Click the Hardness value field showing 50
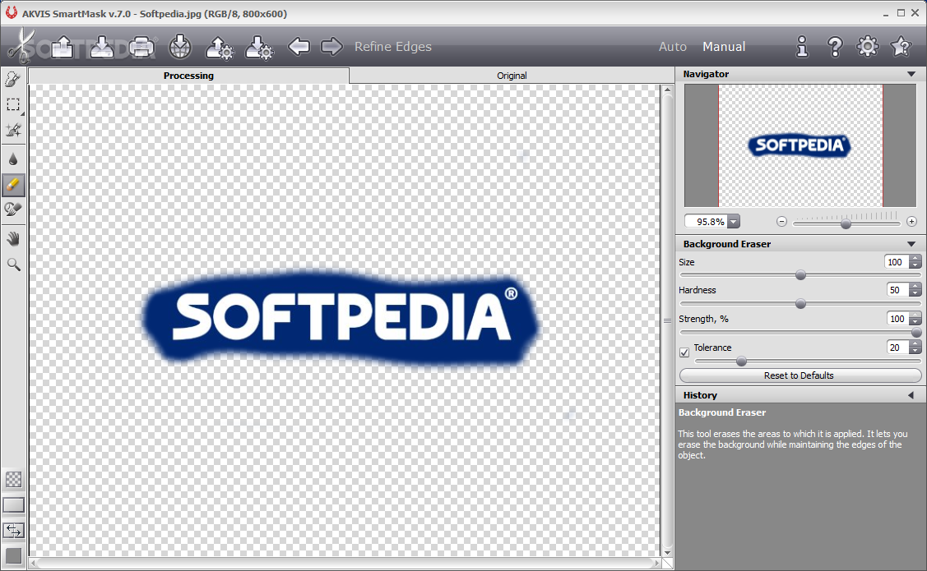This screenshot has height=571, width=927. [897, 290]
